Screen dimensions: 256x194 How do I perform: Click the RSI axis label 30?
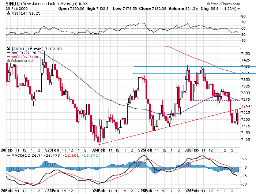pos(243,34)
